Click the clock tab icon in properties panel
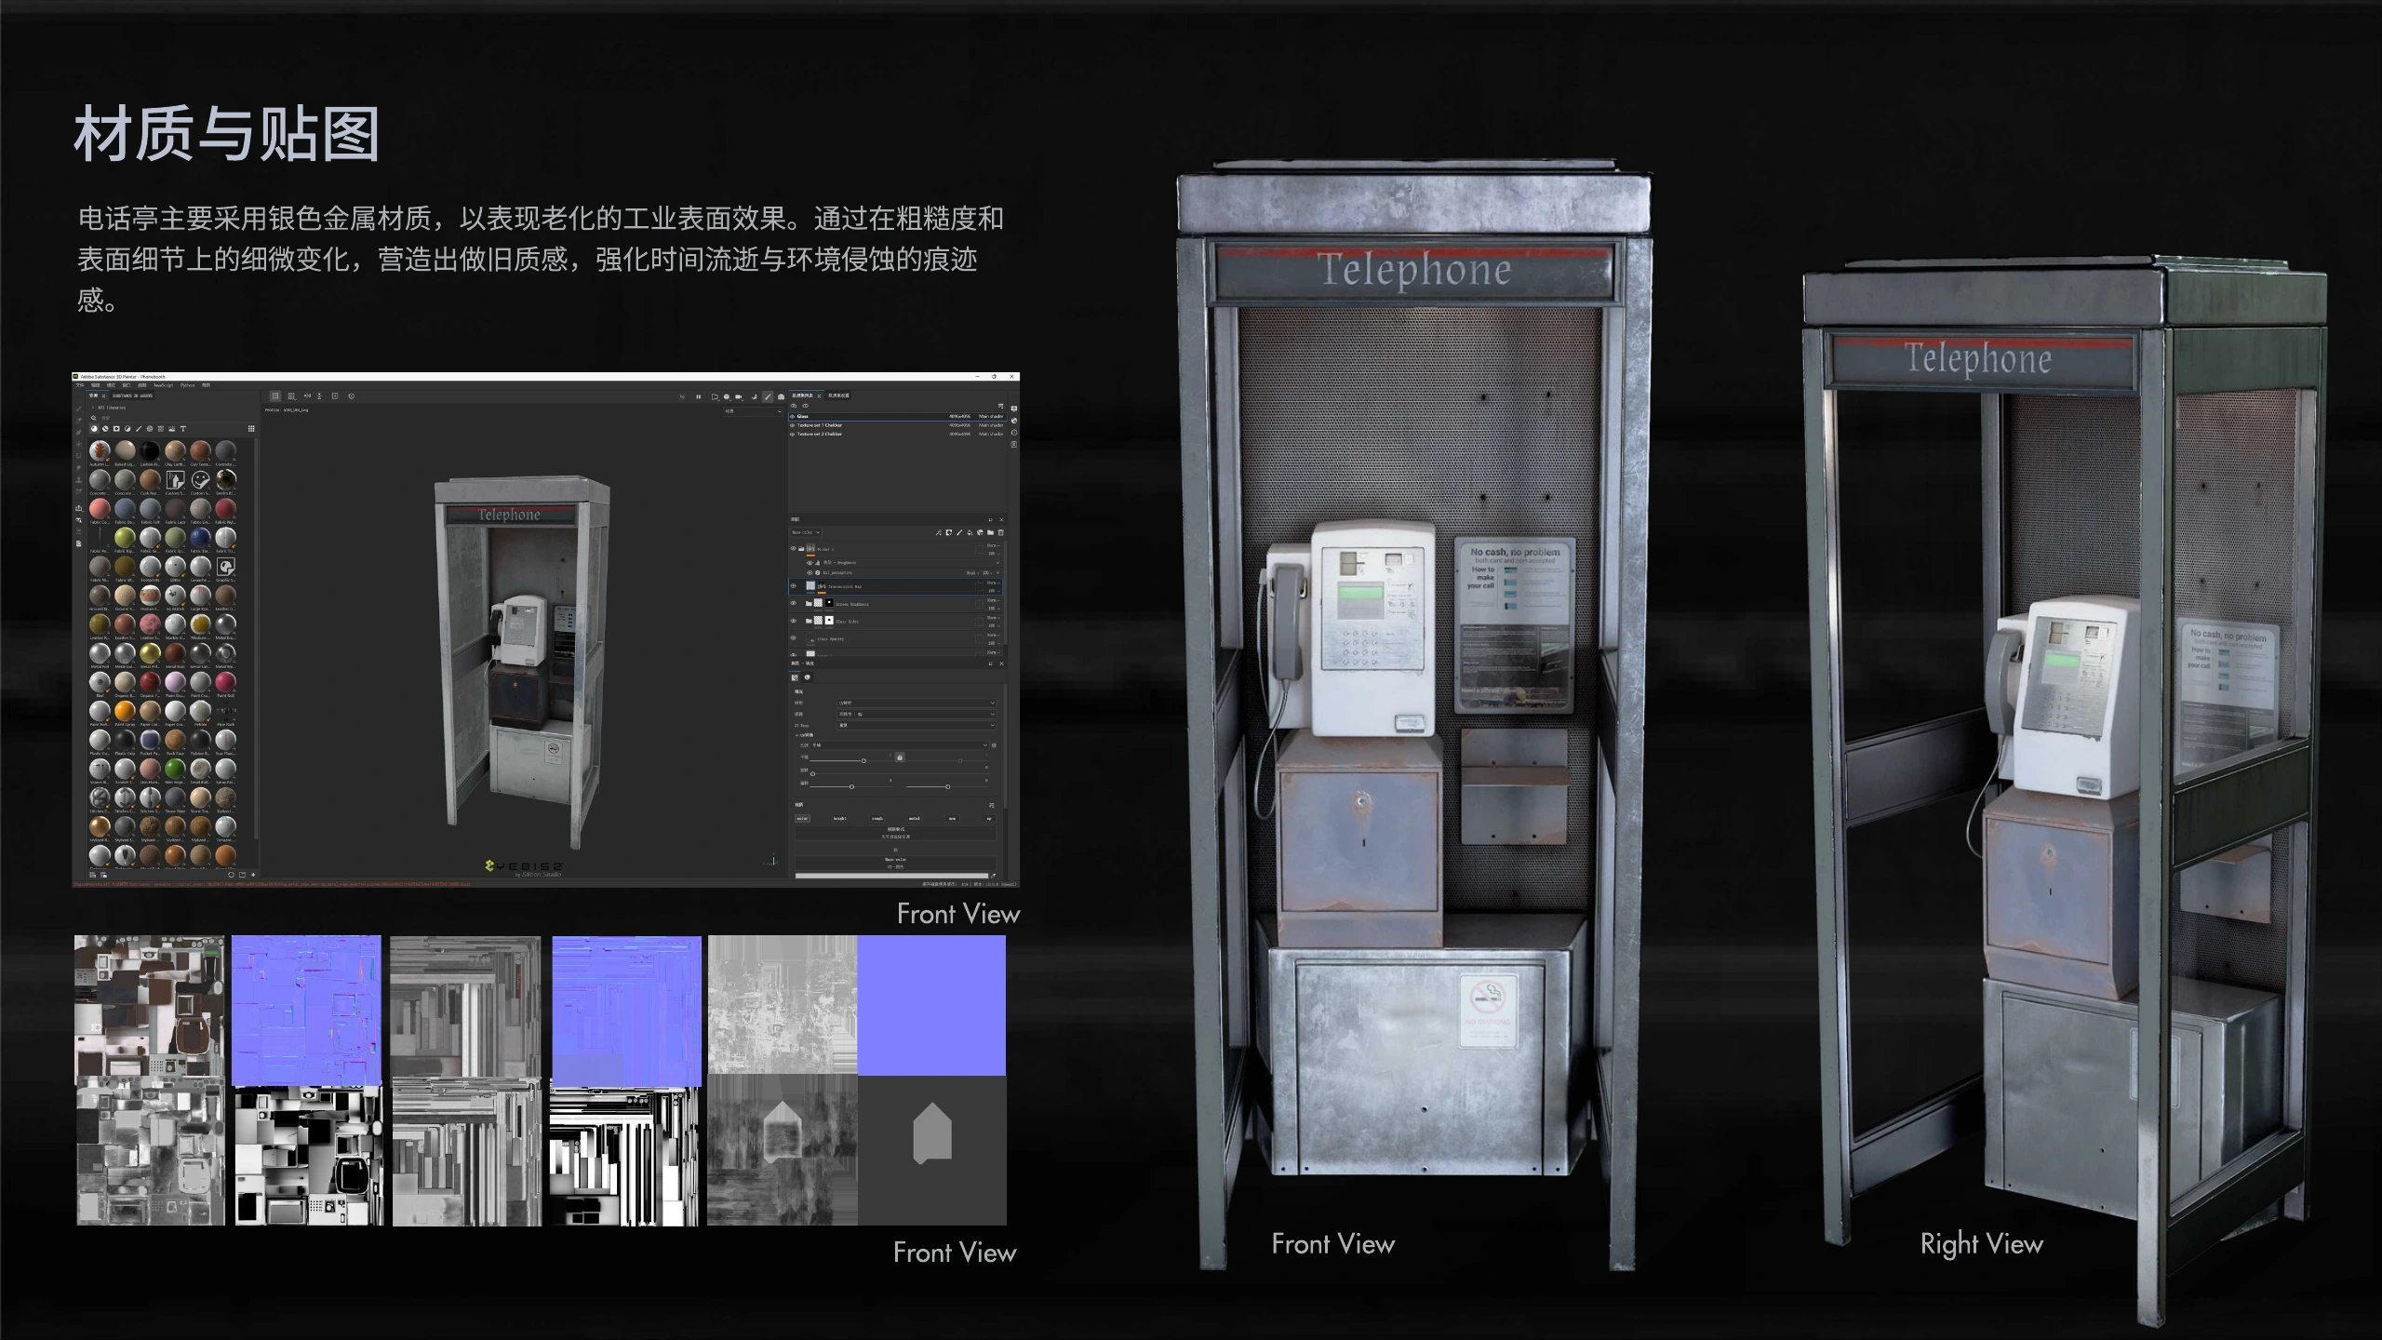This screenshot has width=2382, height=1340. click(x=808, y=677)
